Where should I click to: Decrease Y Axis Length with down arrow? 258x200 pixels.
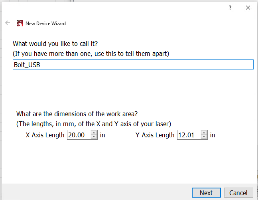(204, 137)
